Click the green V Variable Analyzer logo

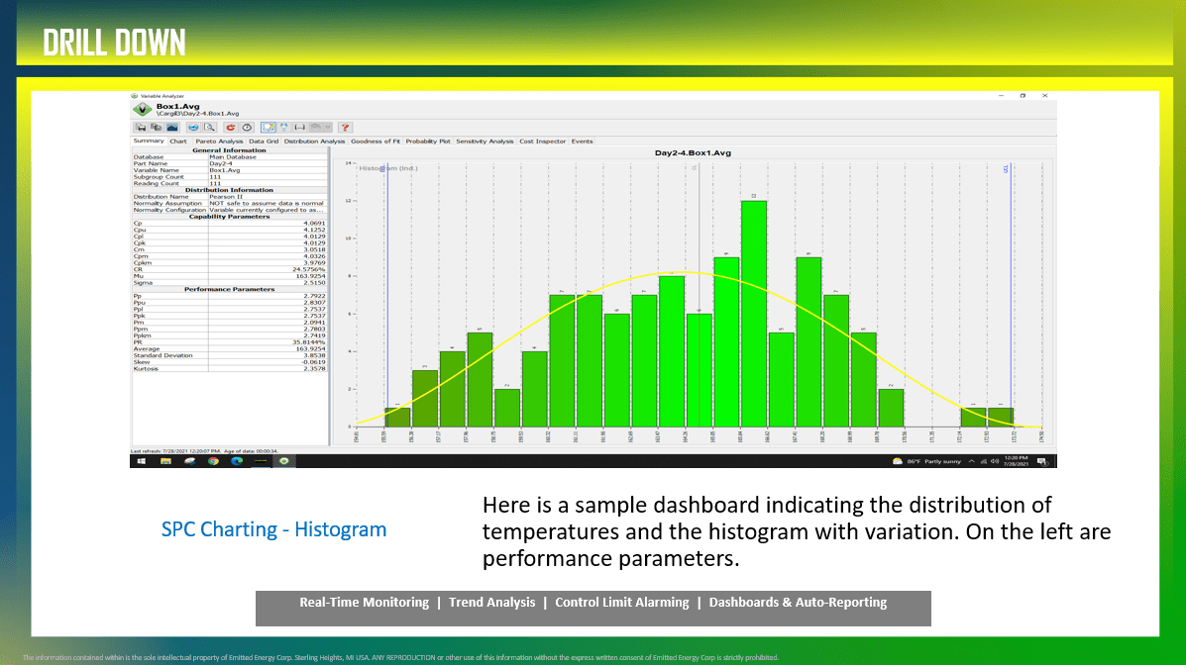[x=143, y=110]
